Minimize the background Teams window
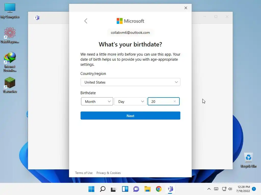Image resolution: width=261 pixels, height=195 pixels. click(205, 17)
